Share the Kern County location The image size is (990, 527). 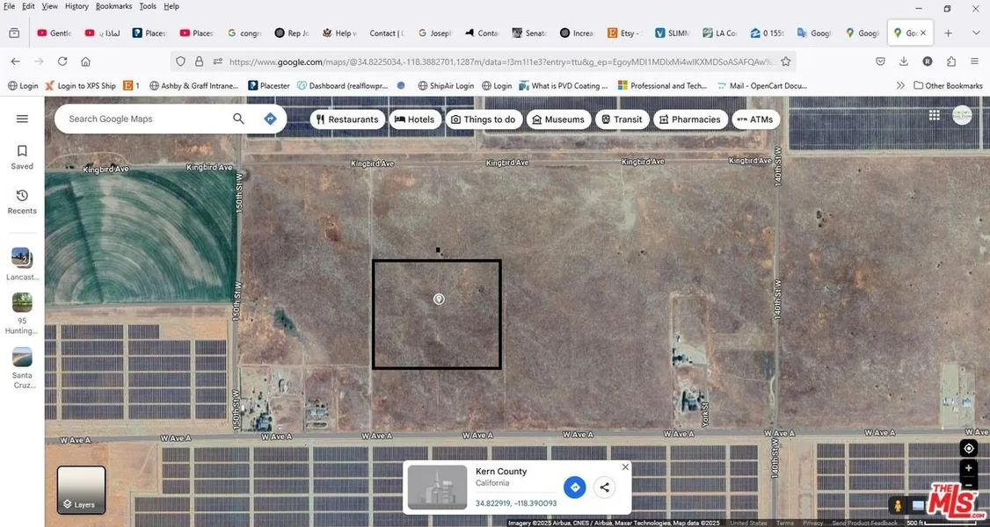pos(604,487)
